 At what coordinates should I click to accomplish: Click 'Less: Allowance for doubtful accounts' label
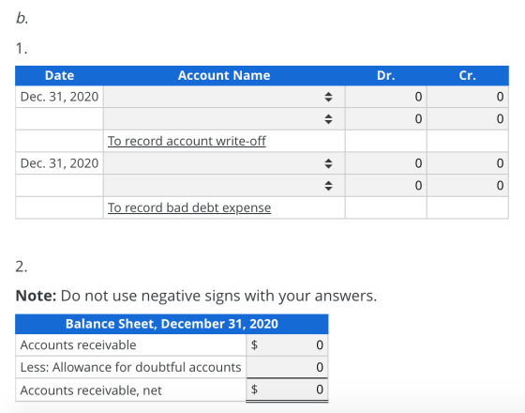(x=130, y=367)
